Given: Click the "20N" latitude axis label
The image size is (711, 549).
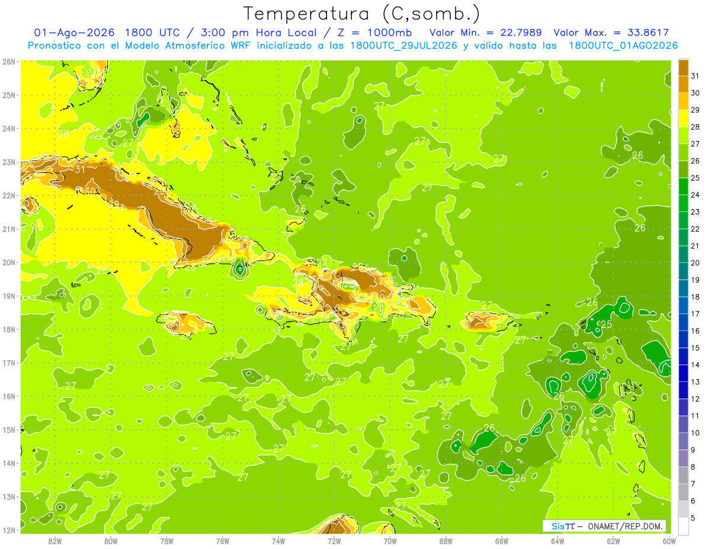Looking at the screenshot, I should pyautogui.click(x=9, y=262).
